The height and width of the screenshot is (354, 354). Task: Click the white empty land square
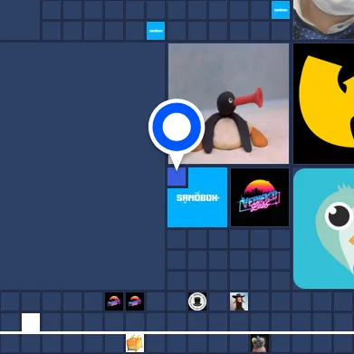[31, 322]
